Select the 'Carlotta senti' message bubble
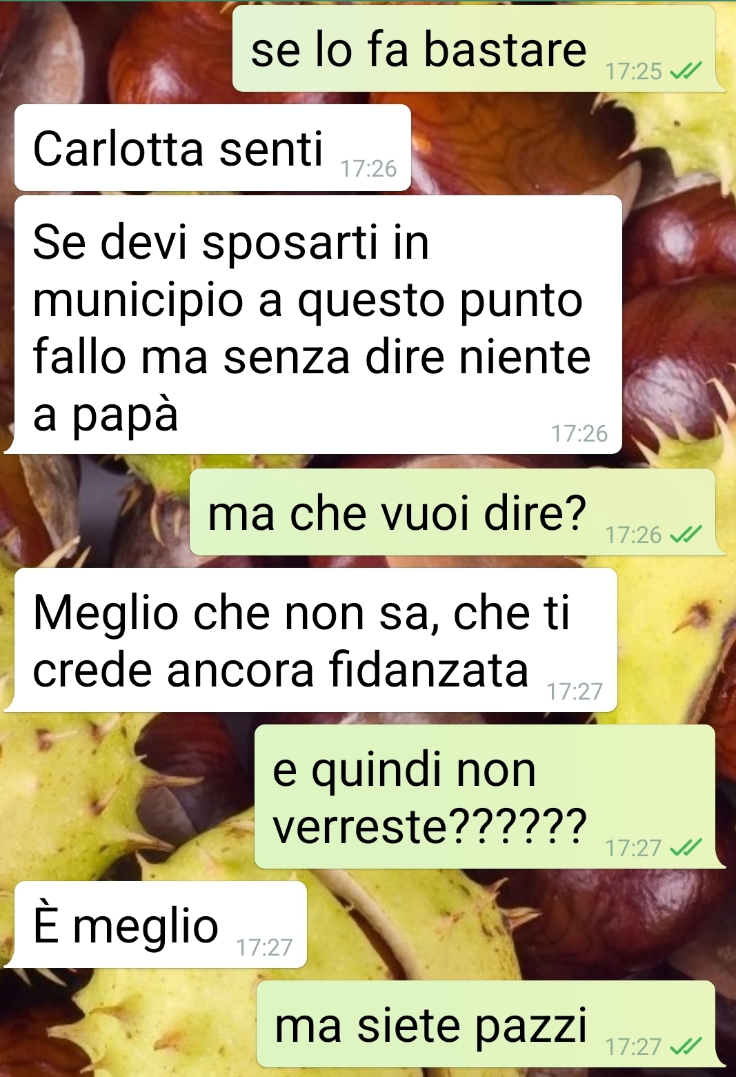 point(212,148)
